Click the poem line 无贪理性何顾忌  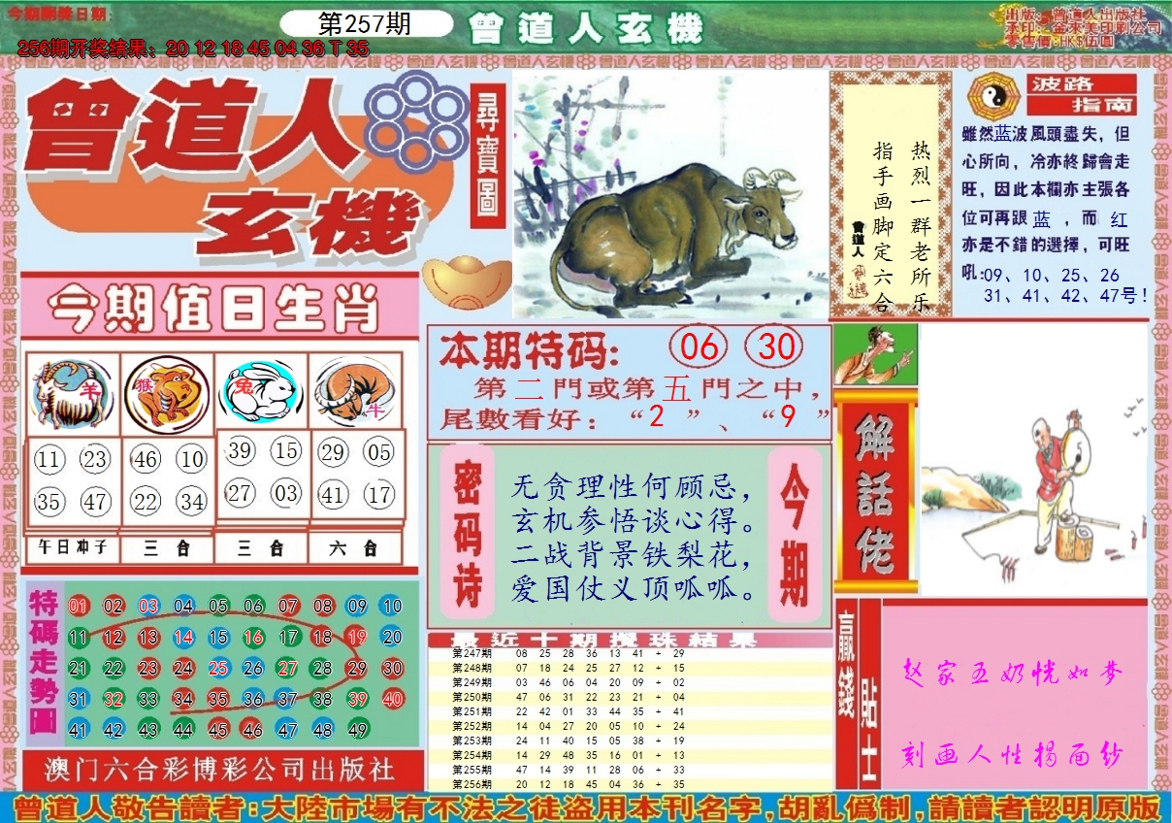point(632,485)
